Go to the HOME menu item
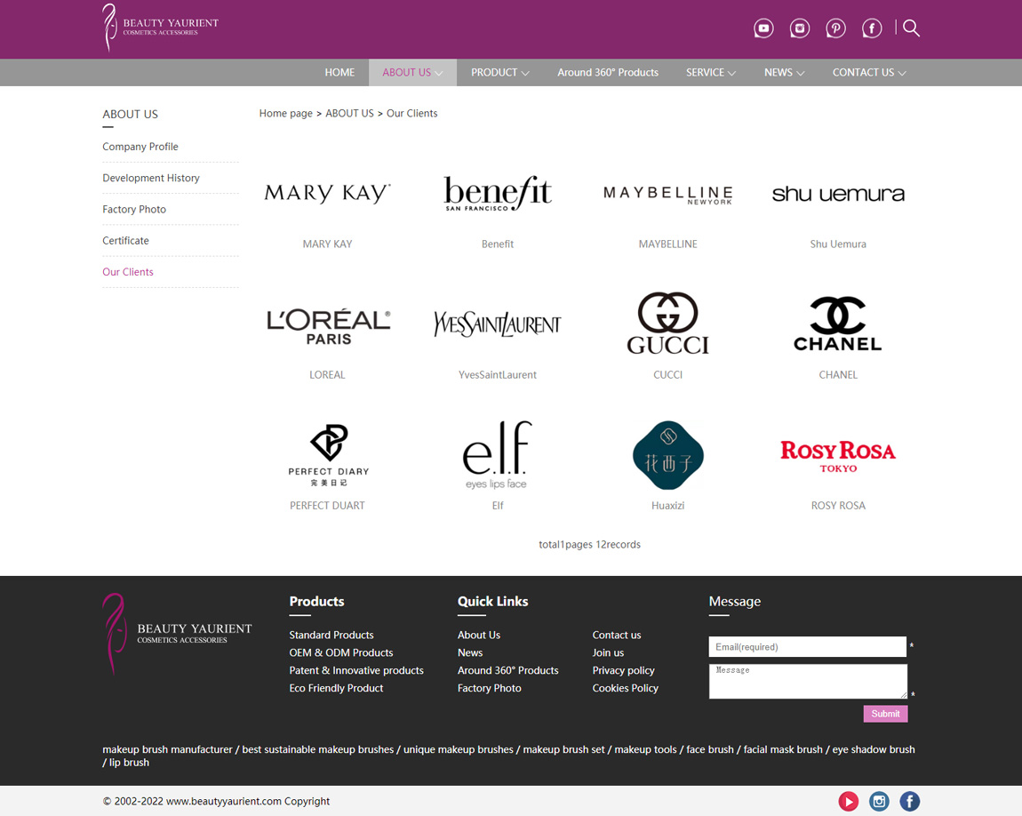Image resolution: width=1022 pixels, height=816 pixels. [339, 73]
